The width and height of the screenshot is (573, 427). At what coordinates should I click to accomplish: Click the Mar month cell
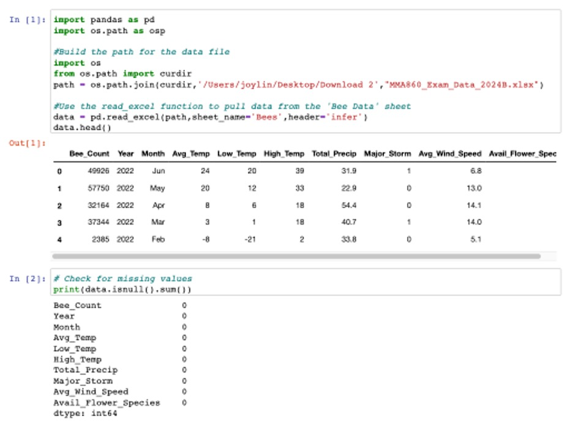[158, 222]
